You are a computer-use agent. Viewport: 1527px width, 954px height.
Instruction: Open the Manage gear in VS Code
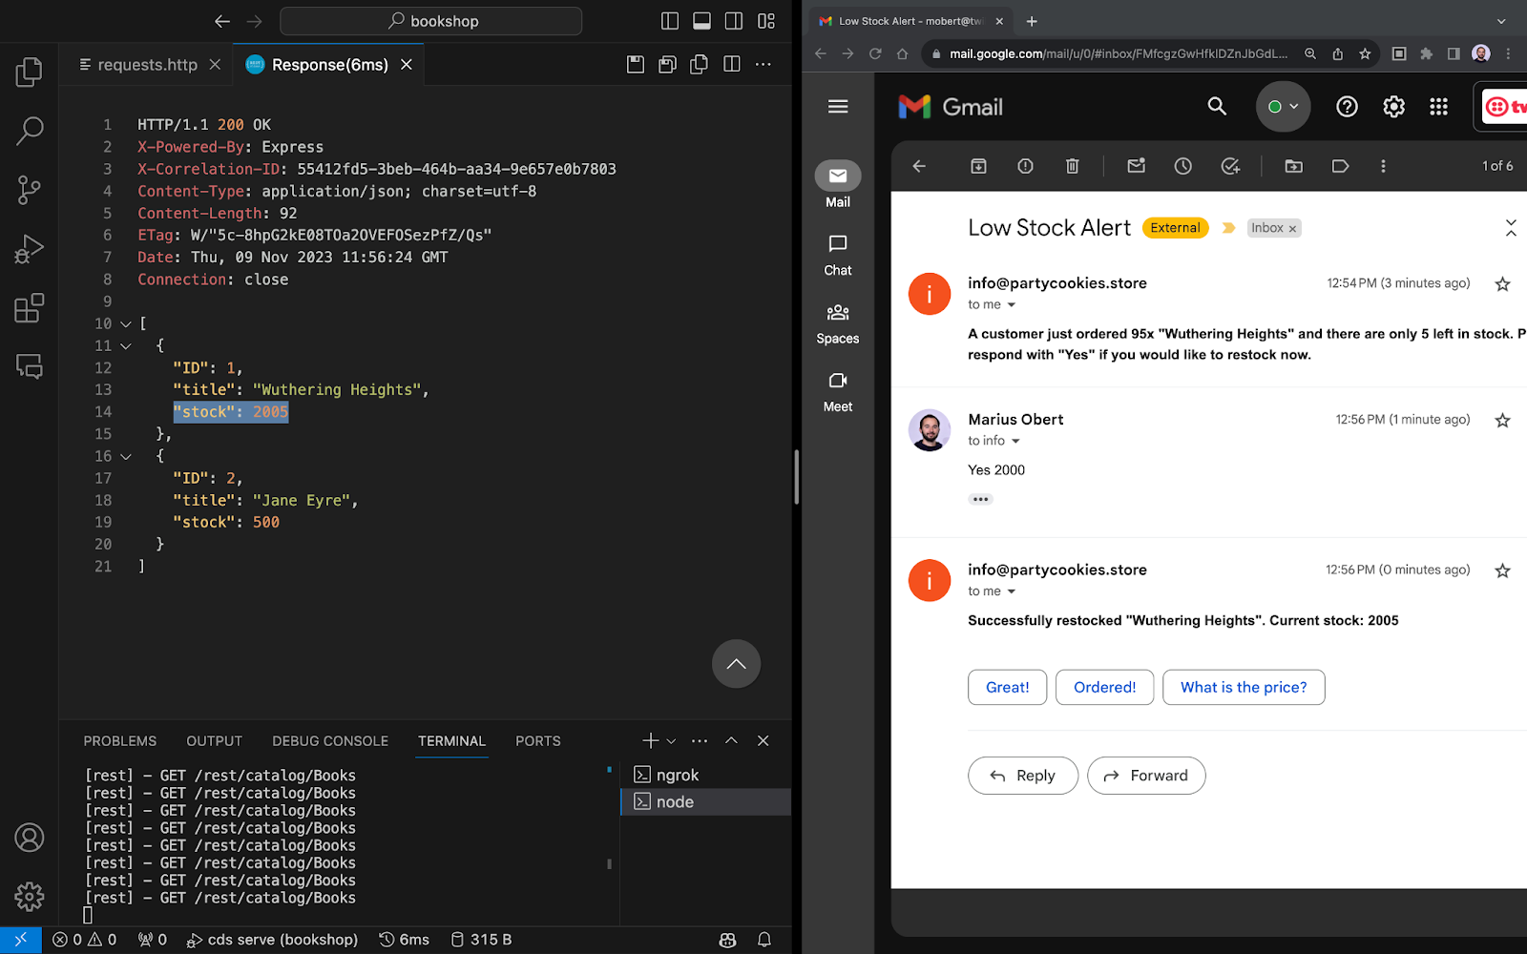[x=30, y=897]
